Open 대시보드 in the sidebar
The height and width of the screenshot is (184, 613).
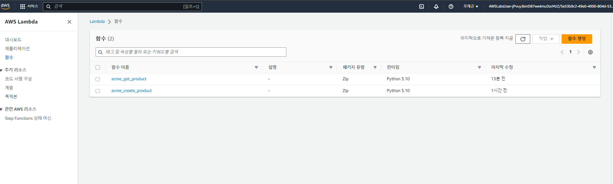coord(13,40)
